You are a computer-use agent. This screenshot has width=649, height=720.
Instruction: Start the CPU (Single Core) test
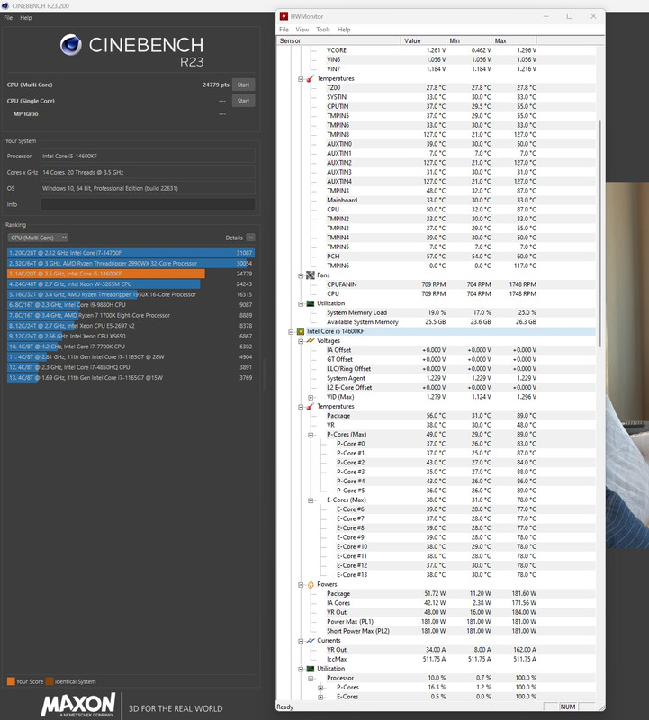tap(243, 101)
